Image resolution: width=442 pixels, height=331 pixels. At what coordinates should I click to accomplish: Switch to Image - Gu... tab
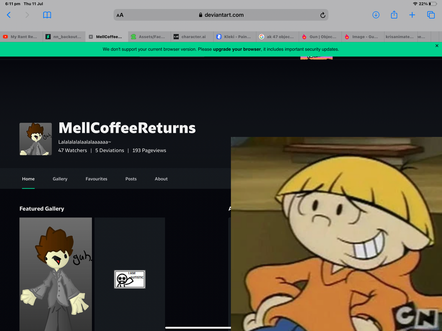pos(363,37)
